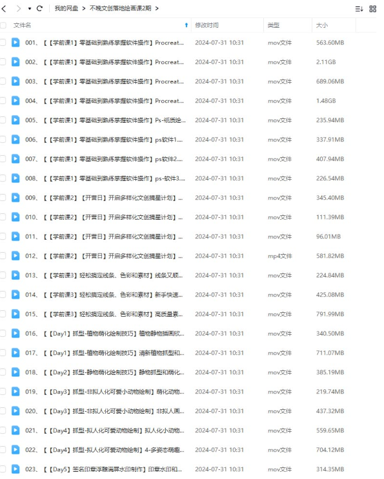Refresh the current folder listing
This screenshot has width=384, height=479.
[39, 8]
